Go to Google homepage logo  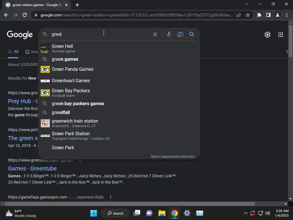click(x=20, y=35)
